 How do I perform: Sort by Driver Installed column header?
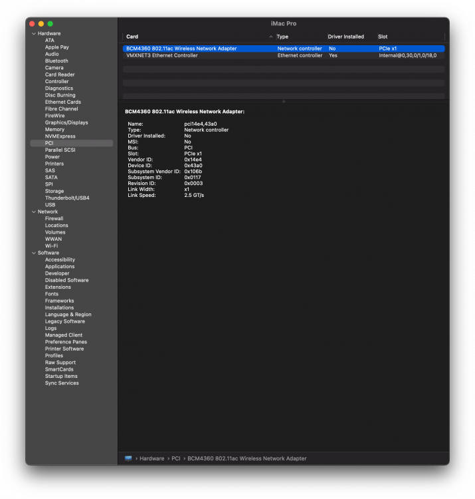pyautogui.click(x=345, y=37)
